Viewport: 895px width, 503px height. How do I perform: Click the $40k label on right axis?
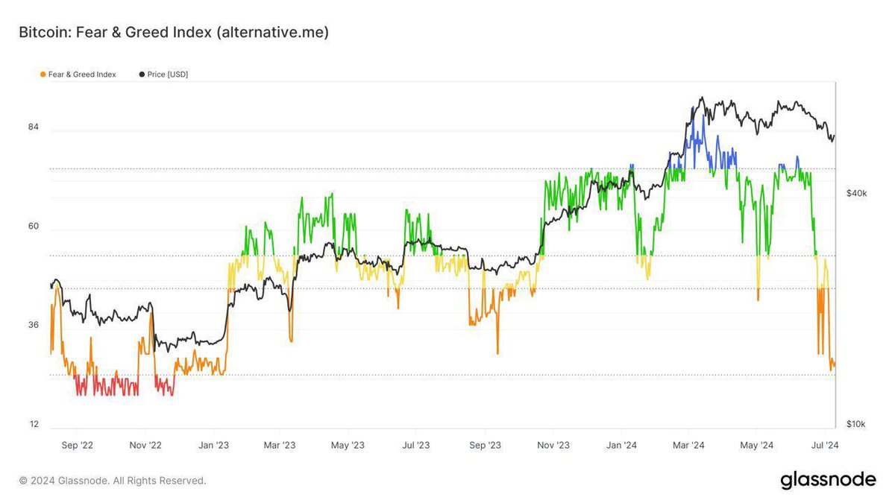[856, 194]
